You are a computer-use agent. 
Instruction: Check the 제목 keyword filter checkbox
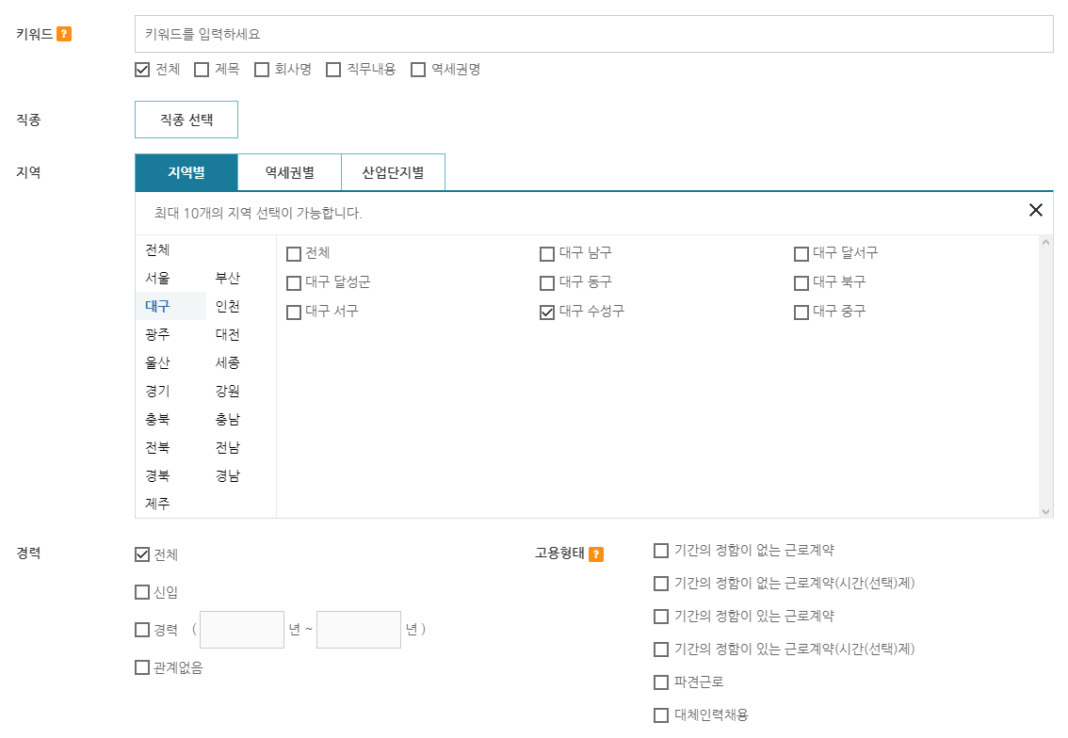[202, 70]
